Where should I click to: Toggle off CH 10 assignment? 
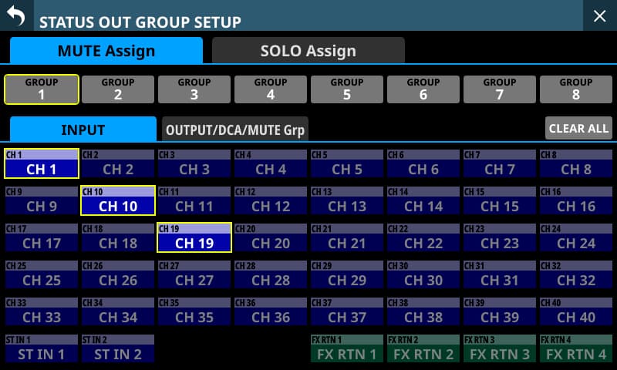[118, 201]
